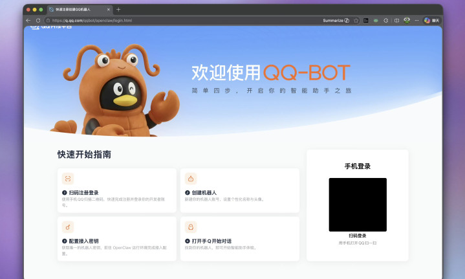Viewport: 465px width, 279px height.
Task: View site info lock icon in address bar
Action: click(48, 21)
